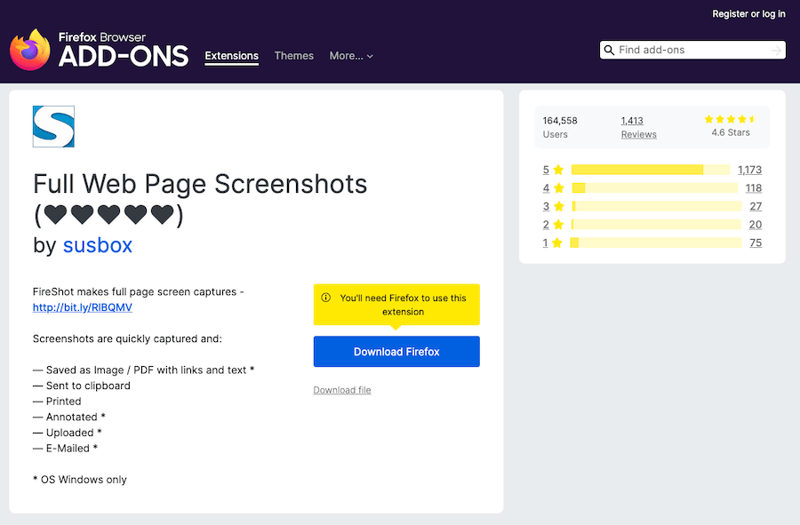Click the 'Sent to clipboard' line
The width and height of the screenshot is (800, 525).
point(82,386)
